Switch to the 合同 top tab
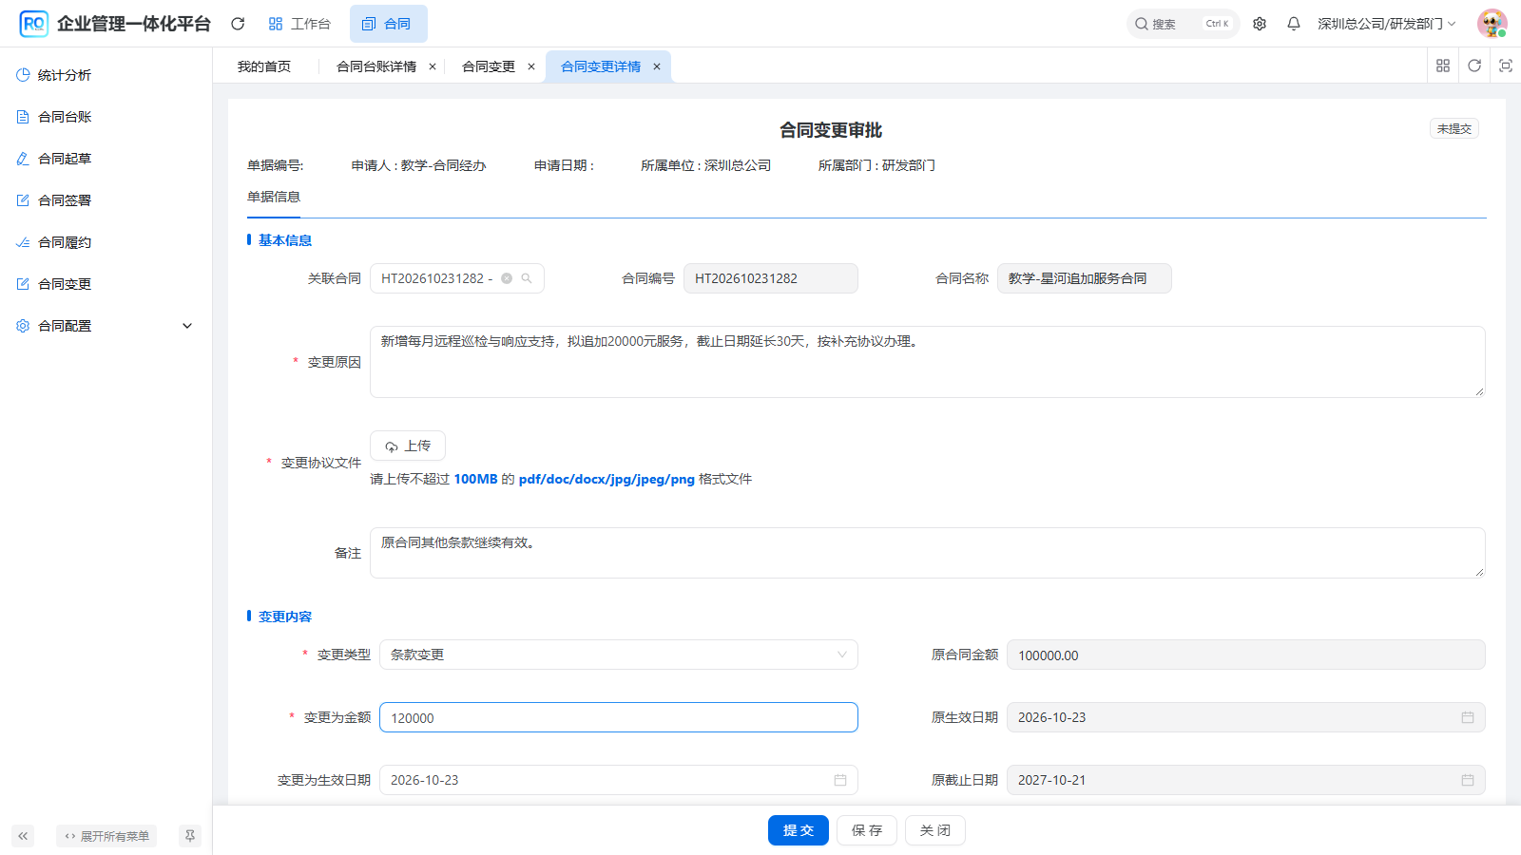This screenshot has width=1521, height=855. pyautogui.click(x=388, y=24)
